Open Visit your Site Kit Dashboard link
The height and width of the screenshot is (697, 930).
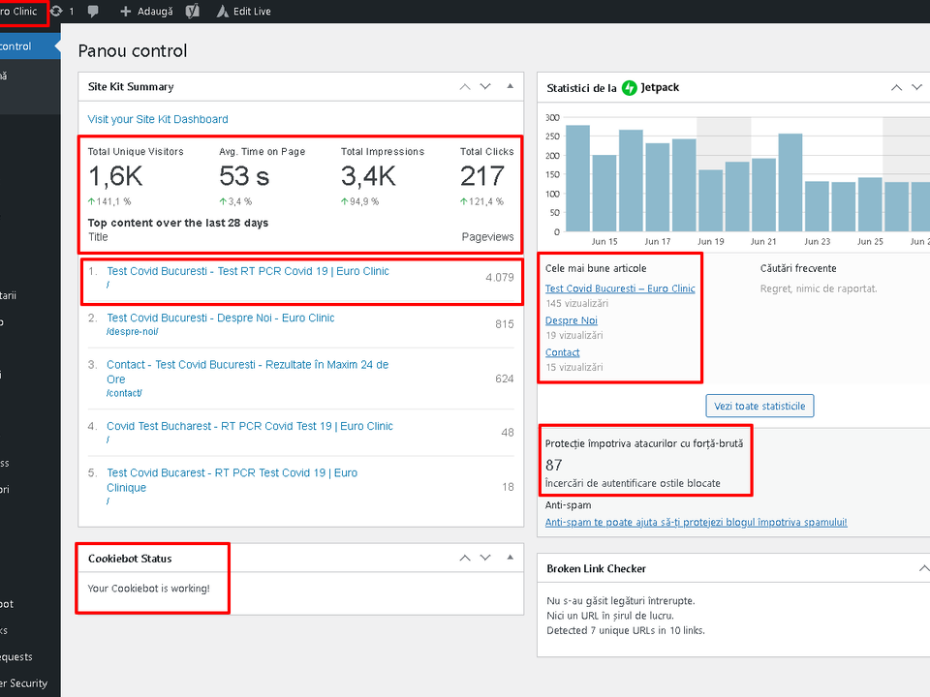point(158,119)
